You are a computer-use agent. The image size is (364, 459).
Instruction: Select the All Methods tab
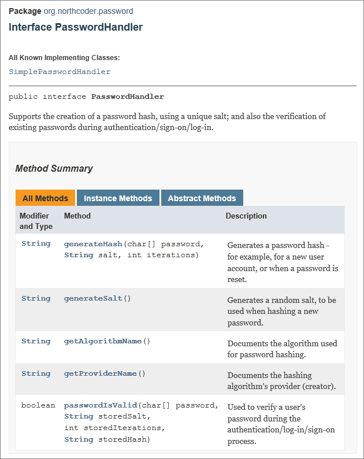45,198
